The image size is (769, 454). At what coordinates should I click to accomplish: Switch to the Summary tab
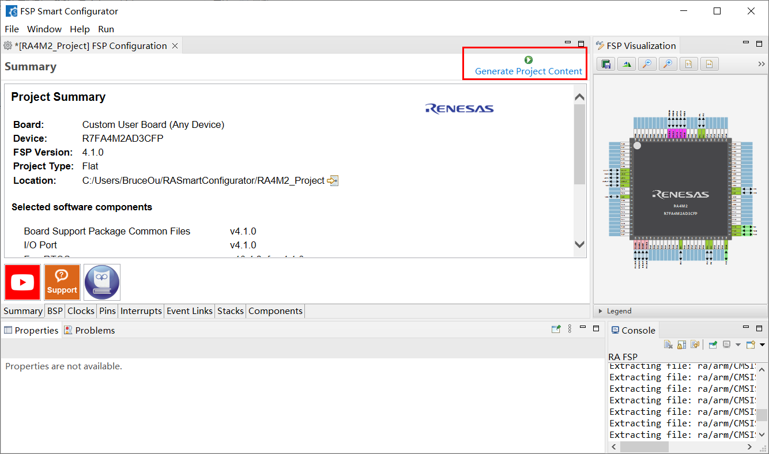(23, 311)
